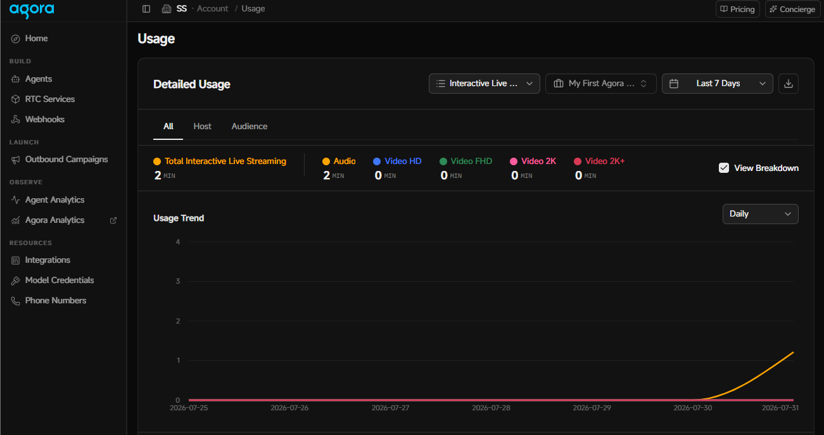Click the RTC Services cube icon
The image size is (824, 435).
pyautogui.click(x=16, y=99)
